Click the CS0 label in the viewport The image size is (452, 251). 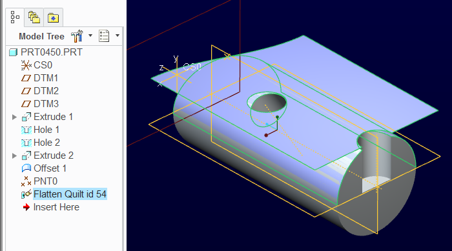pyautogui.click(x=192, y=67)
